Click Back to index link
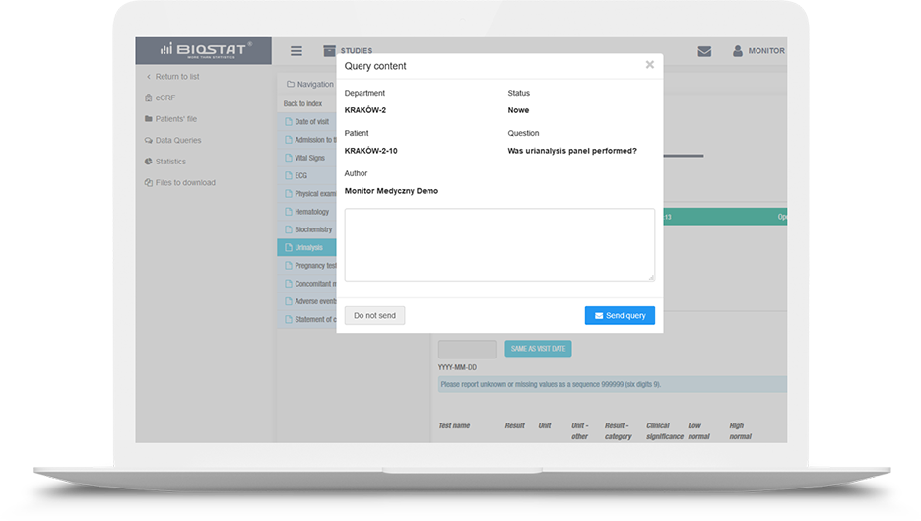Screen dimensions: 921x521 click(302, 103)
